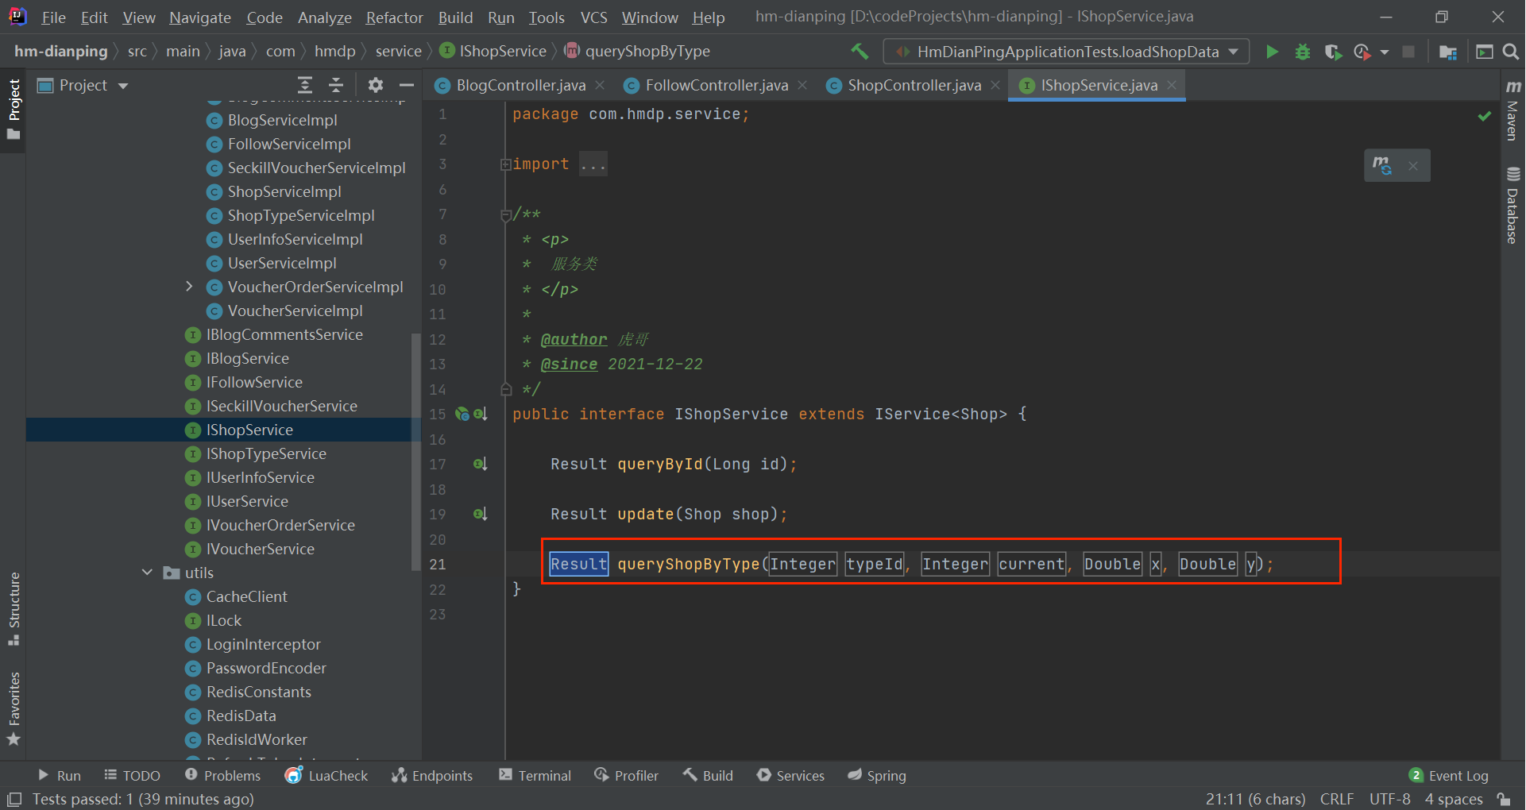Open the Maven tool window
The image size is (1526, 810).
pos(1512,110)
